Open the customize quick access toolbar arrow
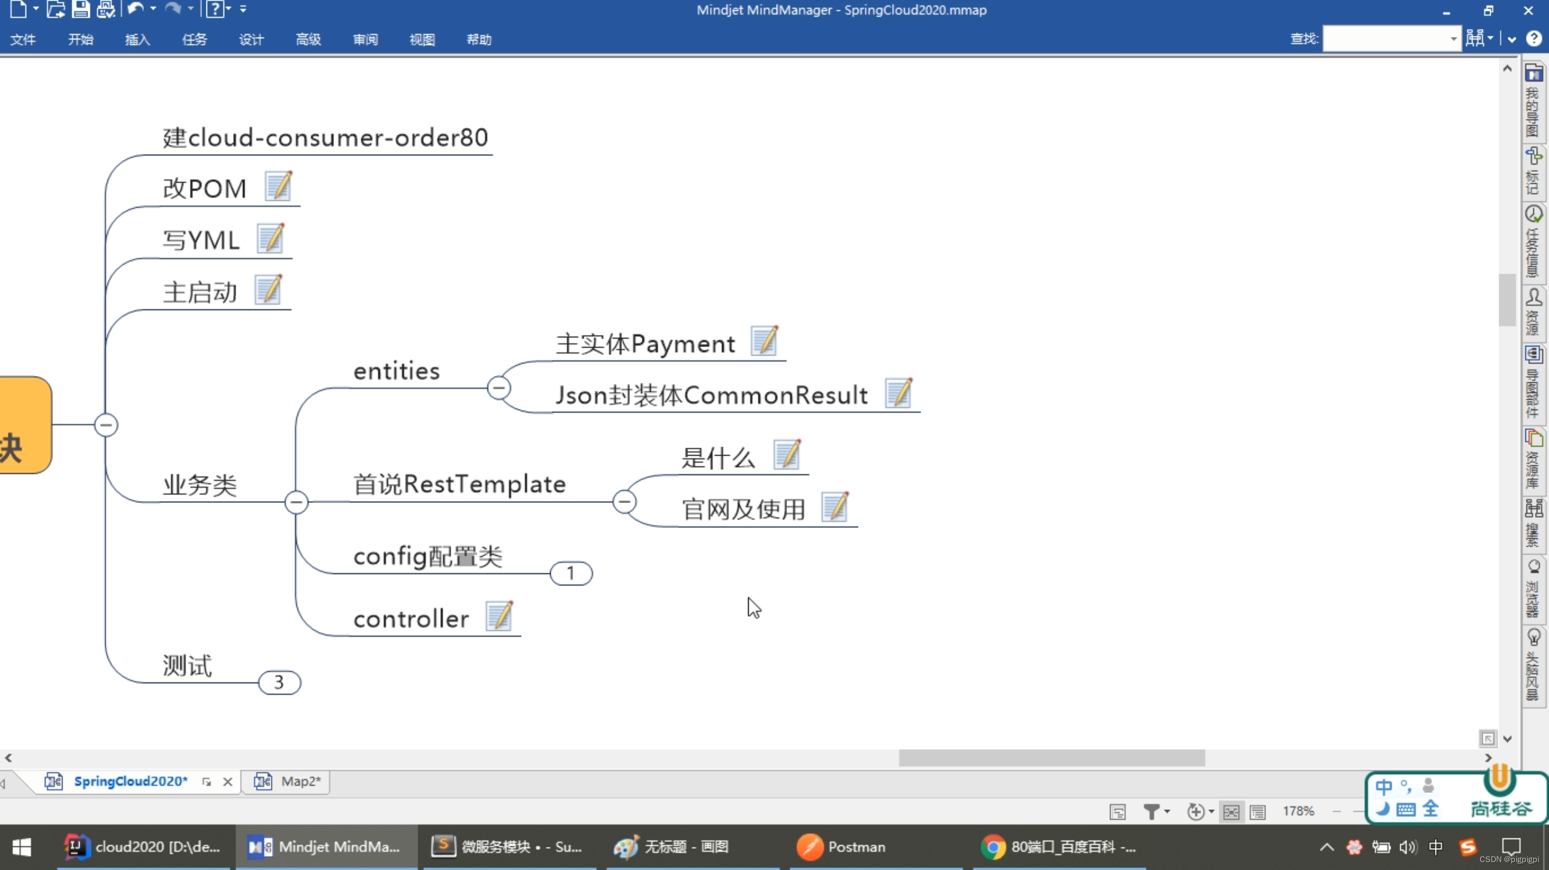Screen dimensions: 1549x870 (243, 9)
